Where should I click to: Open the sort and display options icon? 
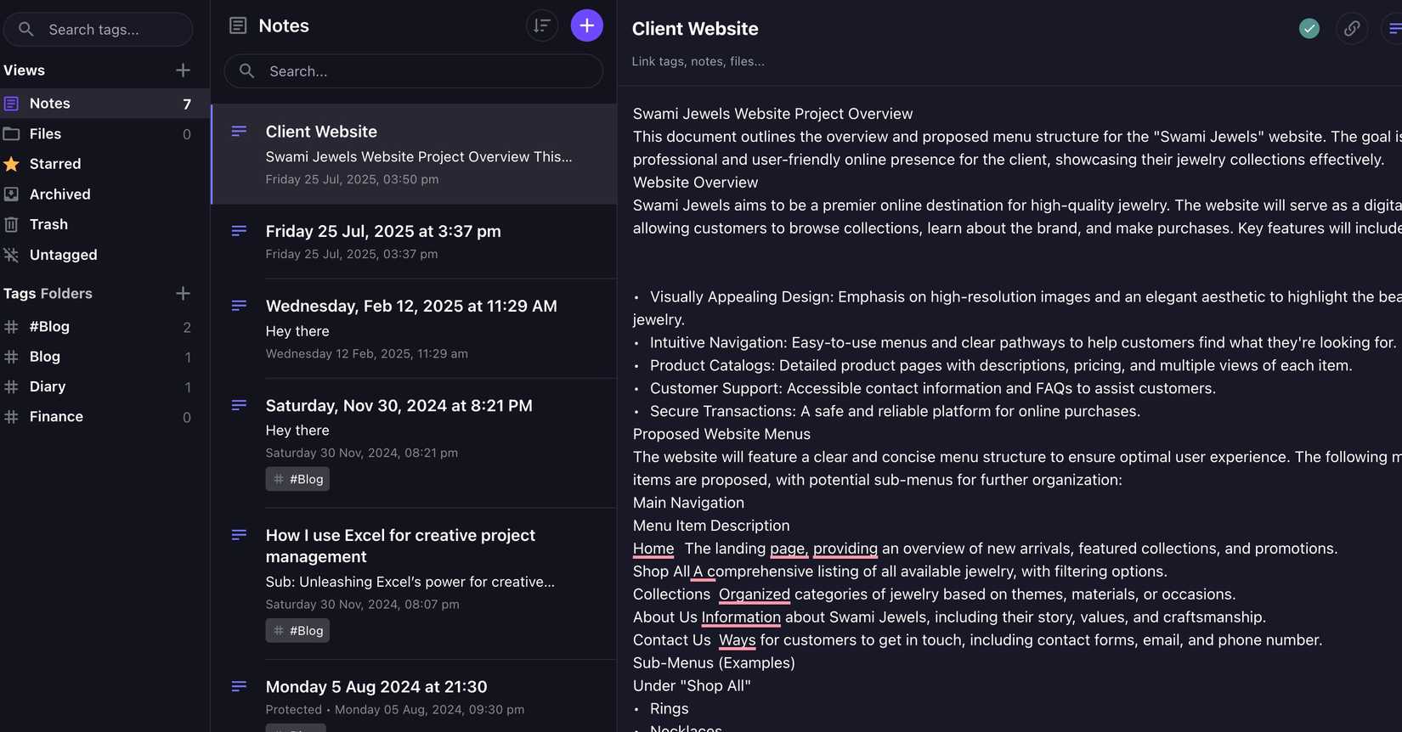pyautogui.click(x=541, y=25)
